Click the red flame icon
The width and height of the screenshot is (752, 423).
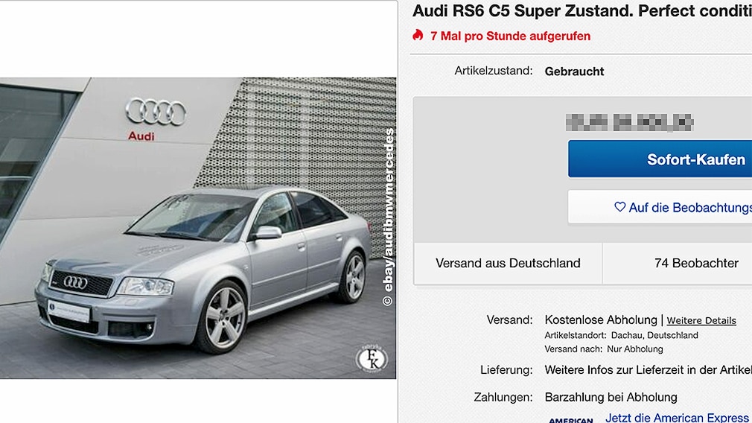click(418, 35)
